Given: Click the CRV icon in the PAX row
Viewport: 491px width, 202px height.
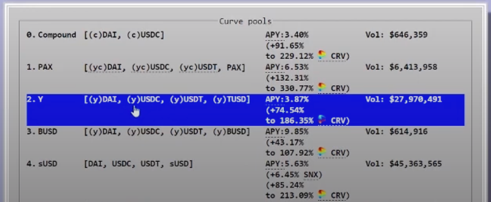Looking at the screenshot, I should (322, 88).
